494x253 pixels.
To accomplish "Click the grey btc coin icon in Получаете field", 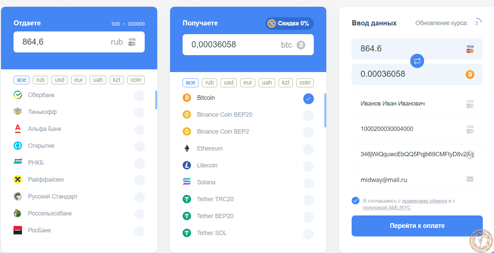I will [x=301, y=45].
